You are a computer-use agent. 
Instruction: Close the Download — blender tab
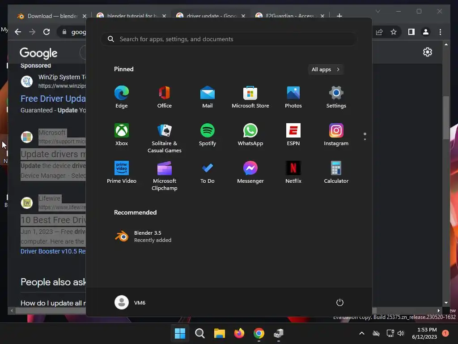point(85,16)
